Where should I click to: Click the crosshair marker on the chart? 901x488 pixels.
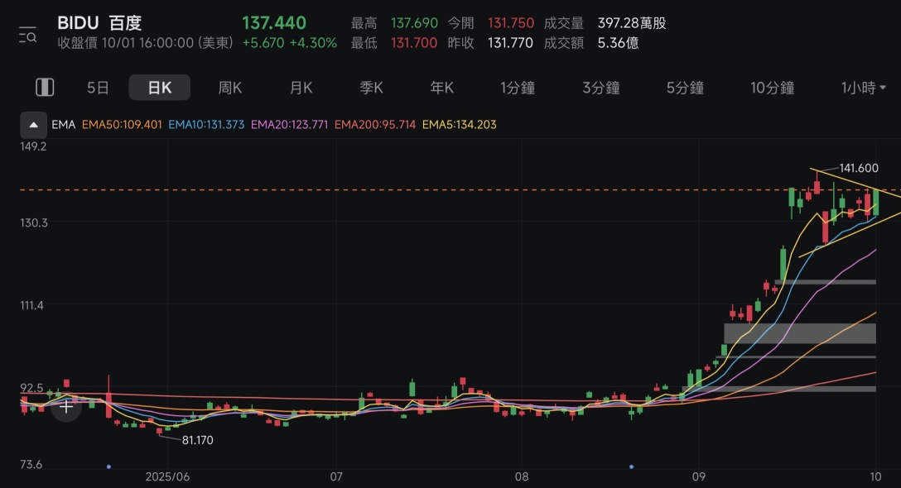65,407
